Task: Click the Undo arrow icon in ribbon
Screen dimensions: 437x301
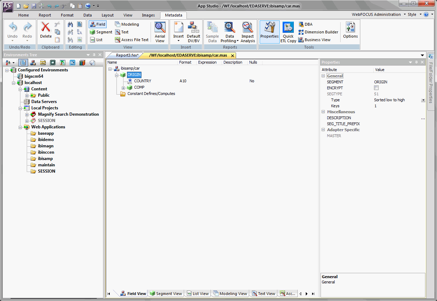Action: point(13,27)
